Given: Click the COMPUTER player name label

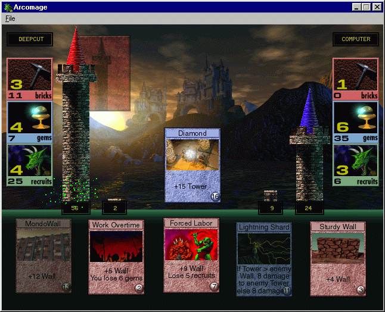Looking at the screenshot, I should pyautogui.click(x=356, y=39).
